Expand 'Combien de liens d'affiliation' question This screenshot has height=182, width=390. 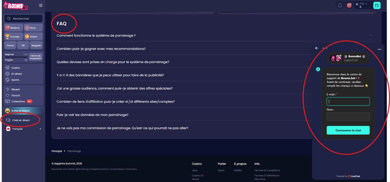(116, 102)
